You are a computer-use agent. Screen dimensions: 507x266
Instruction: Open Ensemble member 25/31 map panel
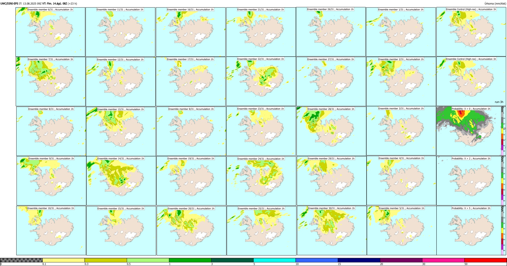tap(262, 231)
